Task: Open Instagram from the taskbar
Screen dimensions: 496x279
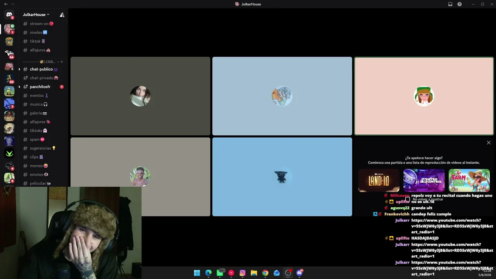Action: [x=243, y=273]
